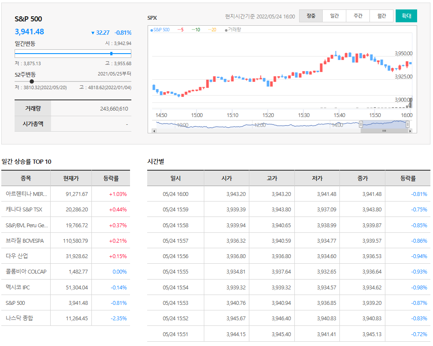Switch chart to 월간 monthly view
433x346 pixels.
tap(382, 16)
